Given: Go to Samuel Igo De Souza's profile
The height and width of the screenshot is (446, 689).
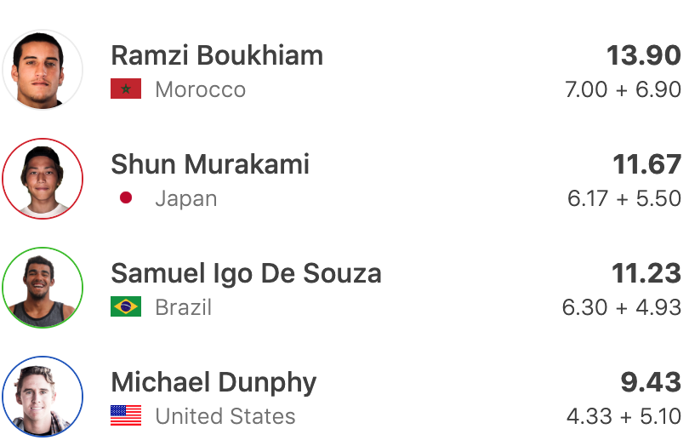Looking at the screenshot, I should tap(246, 273).
